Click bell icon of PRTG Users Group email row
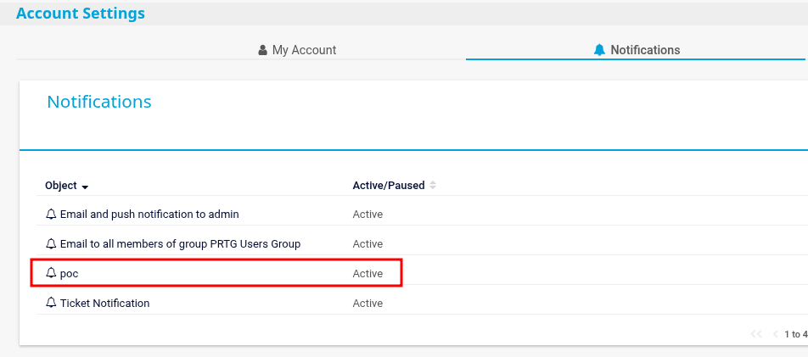Image resolution: width=808 pixels, height=357 pixels. tap(51, 243)
